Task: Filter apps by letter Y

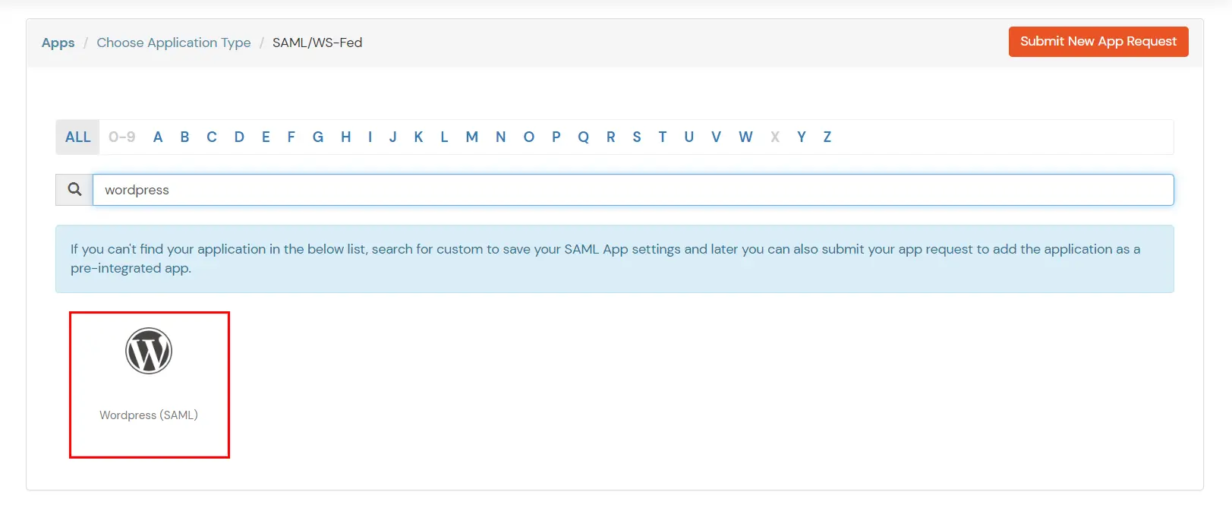Action: click(802, 137)
